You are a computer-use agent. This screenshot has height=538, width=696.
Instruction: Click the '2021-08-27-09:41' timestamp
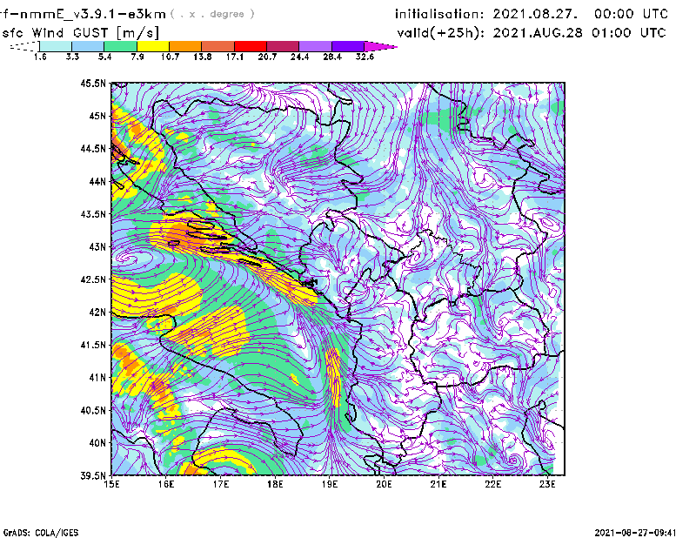pos(635,533)
